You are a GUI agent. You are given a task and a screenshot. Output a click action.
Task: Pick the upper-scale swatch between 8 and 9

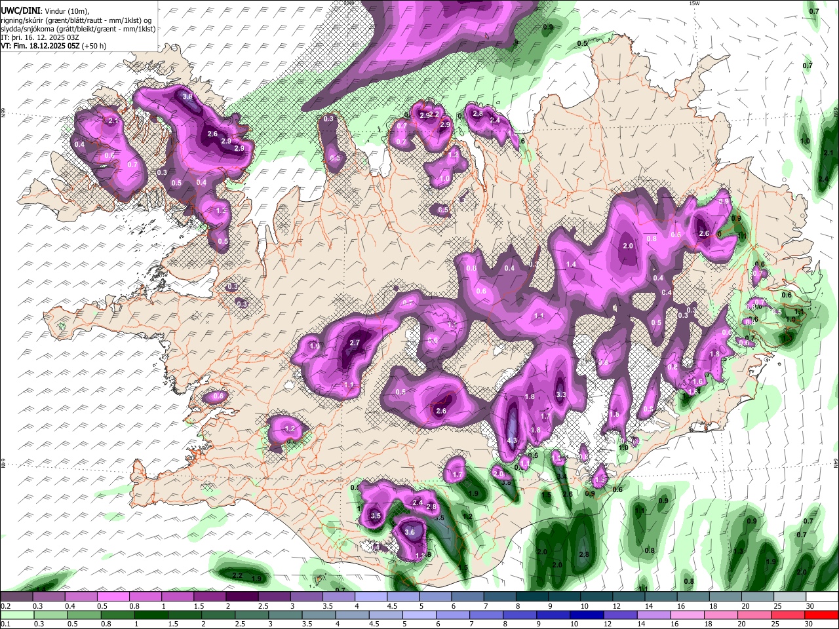coord(532,597)
